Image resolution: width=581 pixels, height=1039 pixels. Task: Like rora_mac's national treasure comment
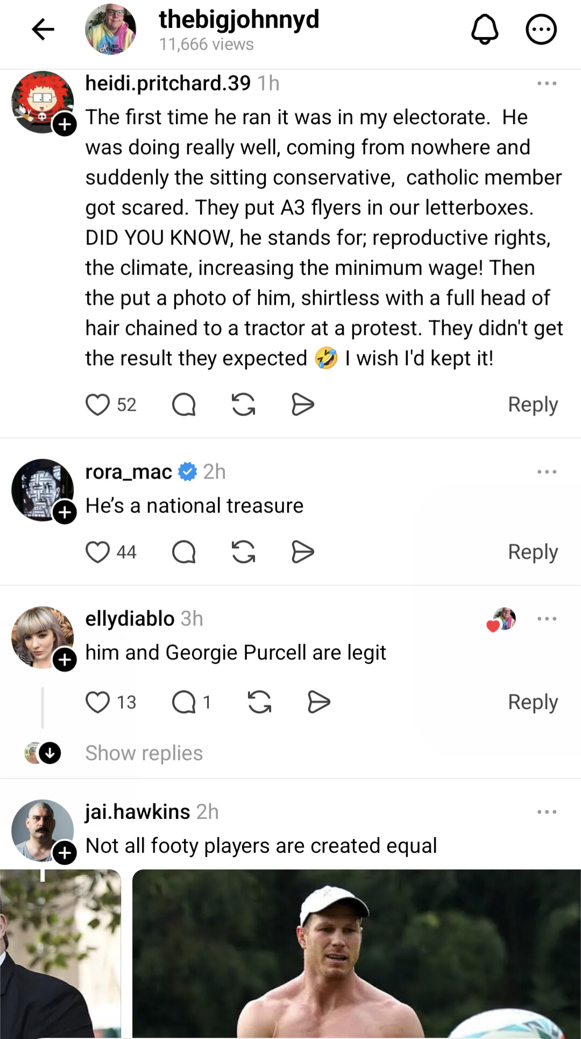[x=97, y=552]
